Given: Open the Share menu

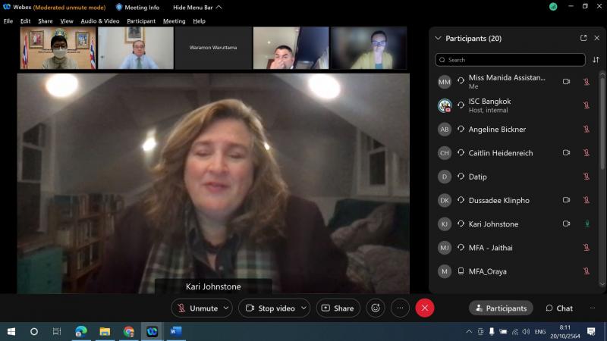Looking at the screenshot, I should tap(46, 21).
